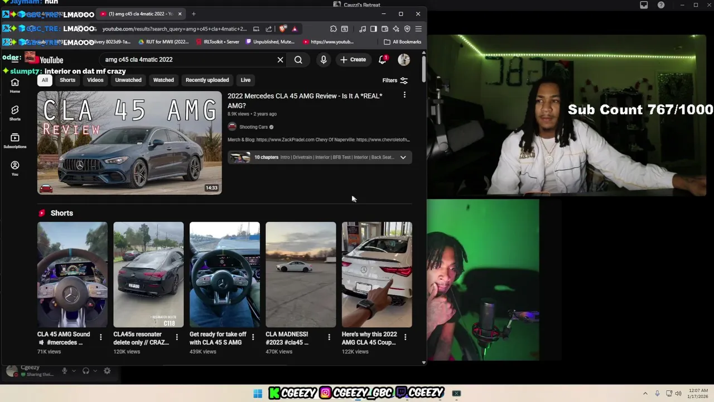Screen dimensions: 714x402
Task: Open the Windows Start button
Action: (x=258, y=394)
